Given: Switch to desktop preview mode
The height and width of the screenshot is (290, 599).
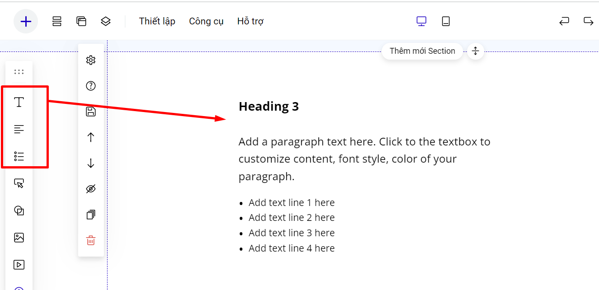Looking at the screenshot, I should (421, 21).
